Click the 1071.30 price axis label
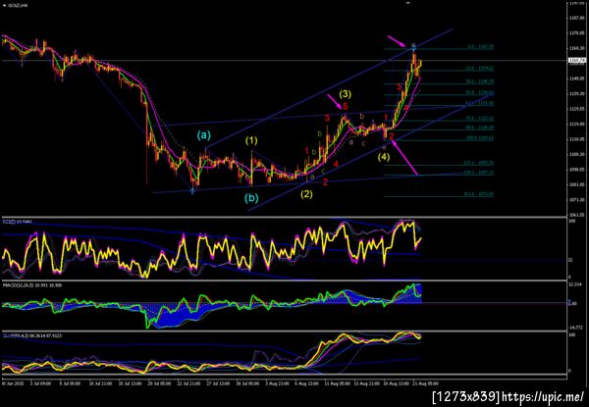This screenshot has height=407, width=589. tap(577, 200)
